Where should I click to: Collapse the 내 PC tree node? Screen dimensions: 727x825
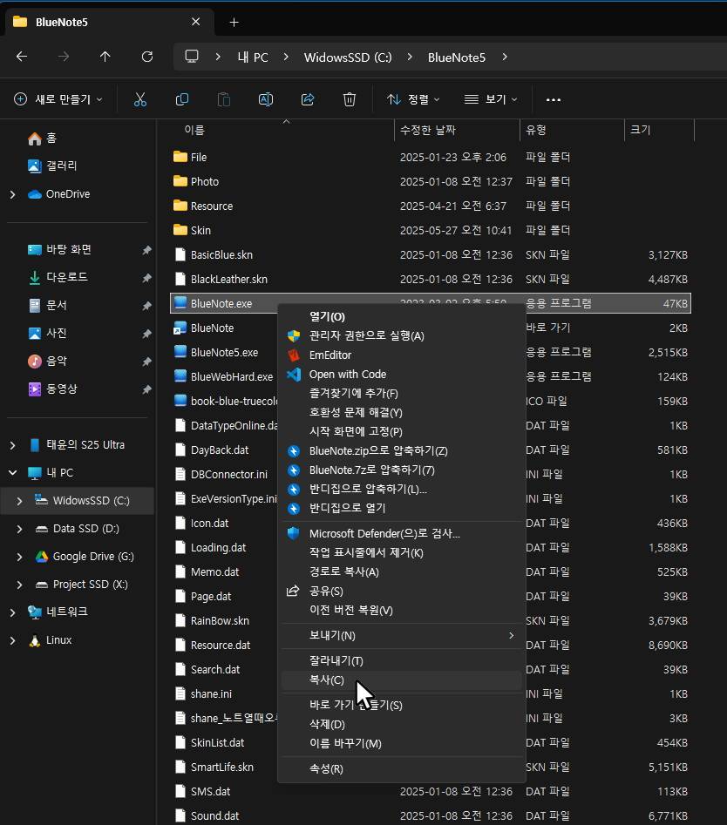pos(12,473)
